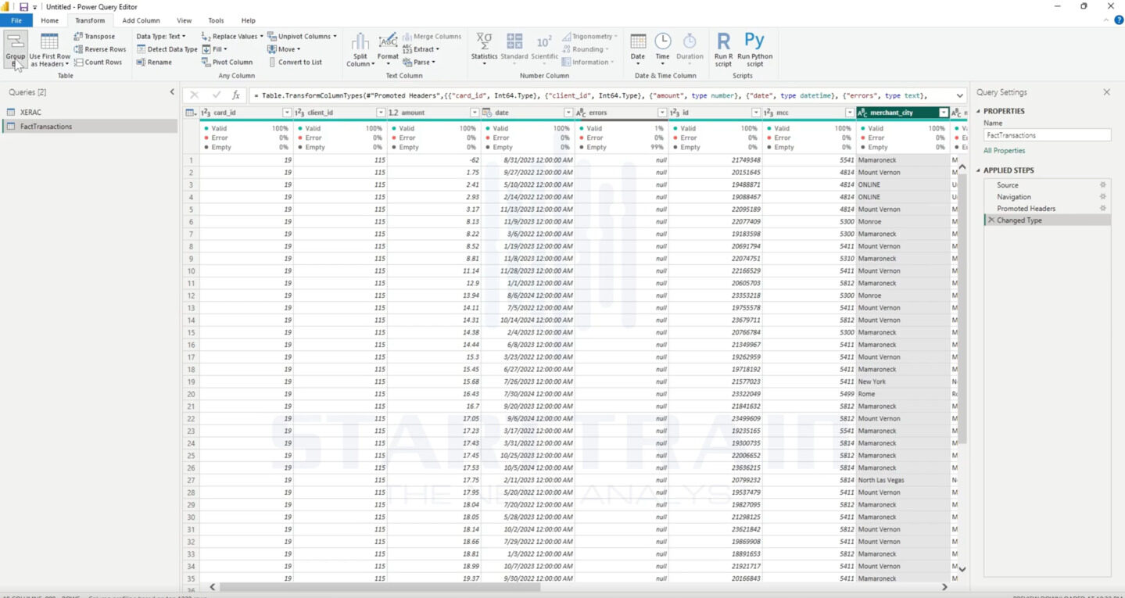This screenshot has width=1125, height=598.
Task: Open the filter dropdown for amount column
Action: [x=475, y=113]
